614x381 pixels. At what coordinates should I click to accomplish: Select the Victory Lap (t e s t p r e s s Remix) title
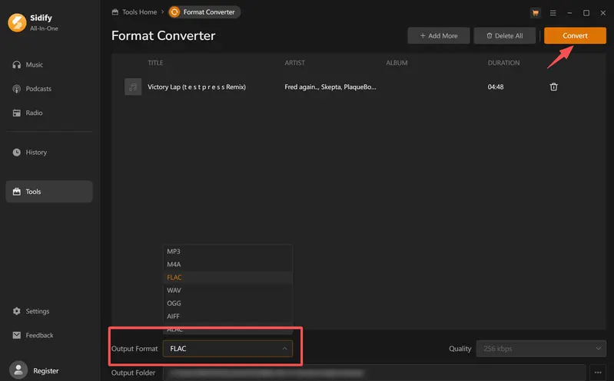click(197, 87)
